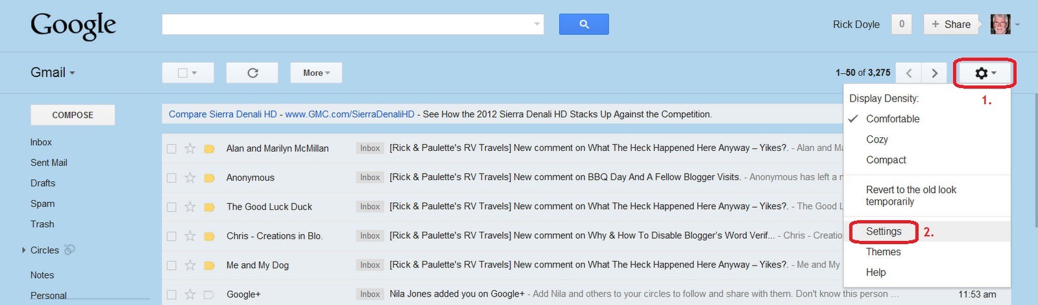Select the Me and My Dog email checkbox
Image resolution: width=1038 pixels, height=305 pixels.
click(171, 265)
